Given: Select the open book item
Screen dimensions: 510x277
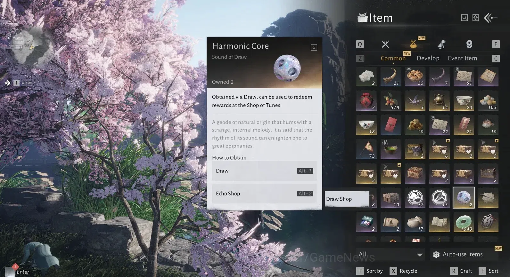Looking at the screenshot, I should [x=440, y=222].
